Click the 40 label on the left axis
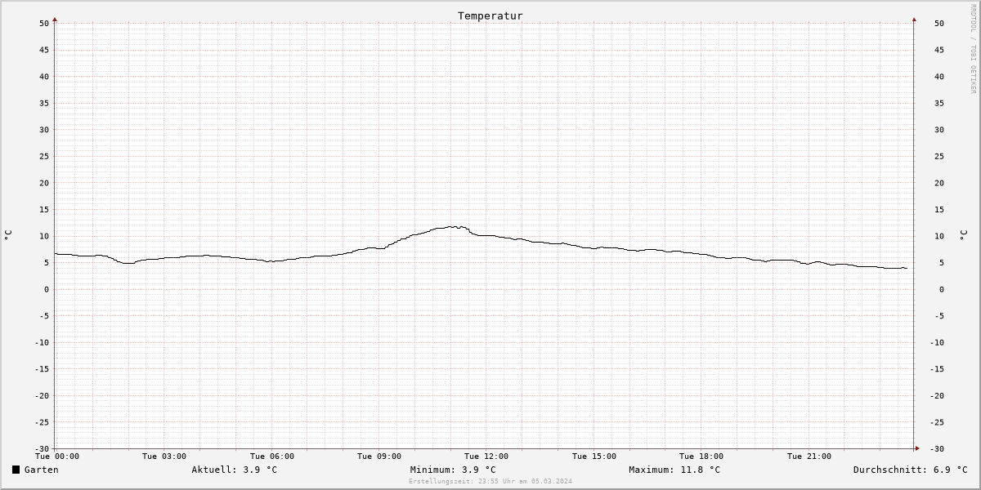The height and width of the screenshot is (490, 981). (44, 76)
